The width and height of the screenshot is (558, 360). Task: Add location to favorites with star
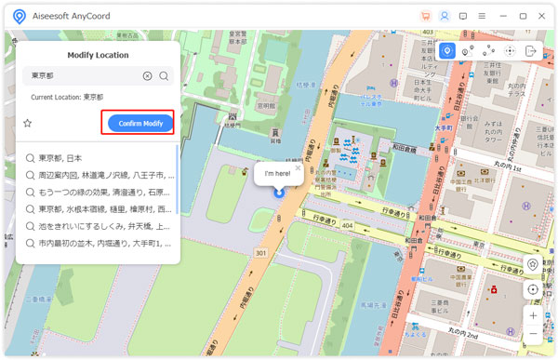(x=27, y=123)
